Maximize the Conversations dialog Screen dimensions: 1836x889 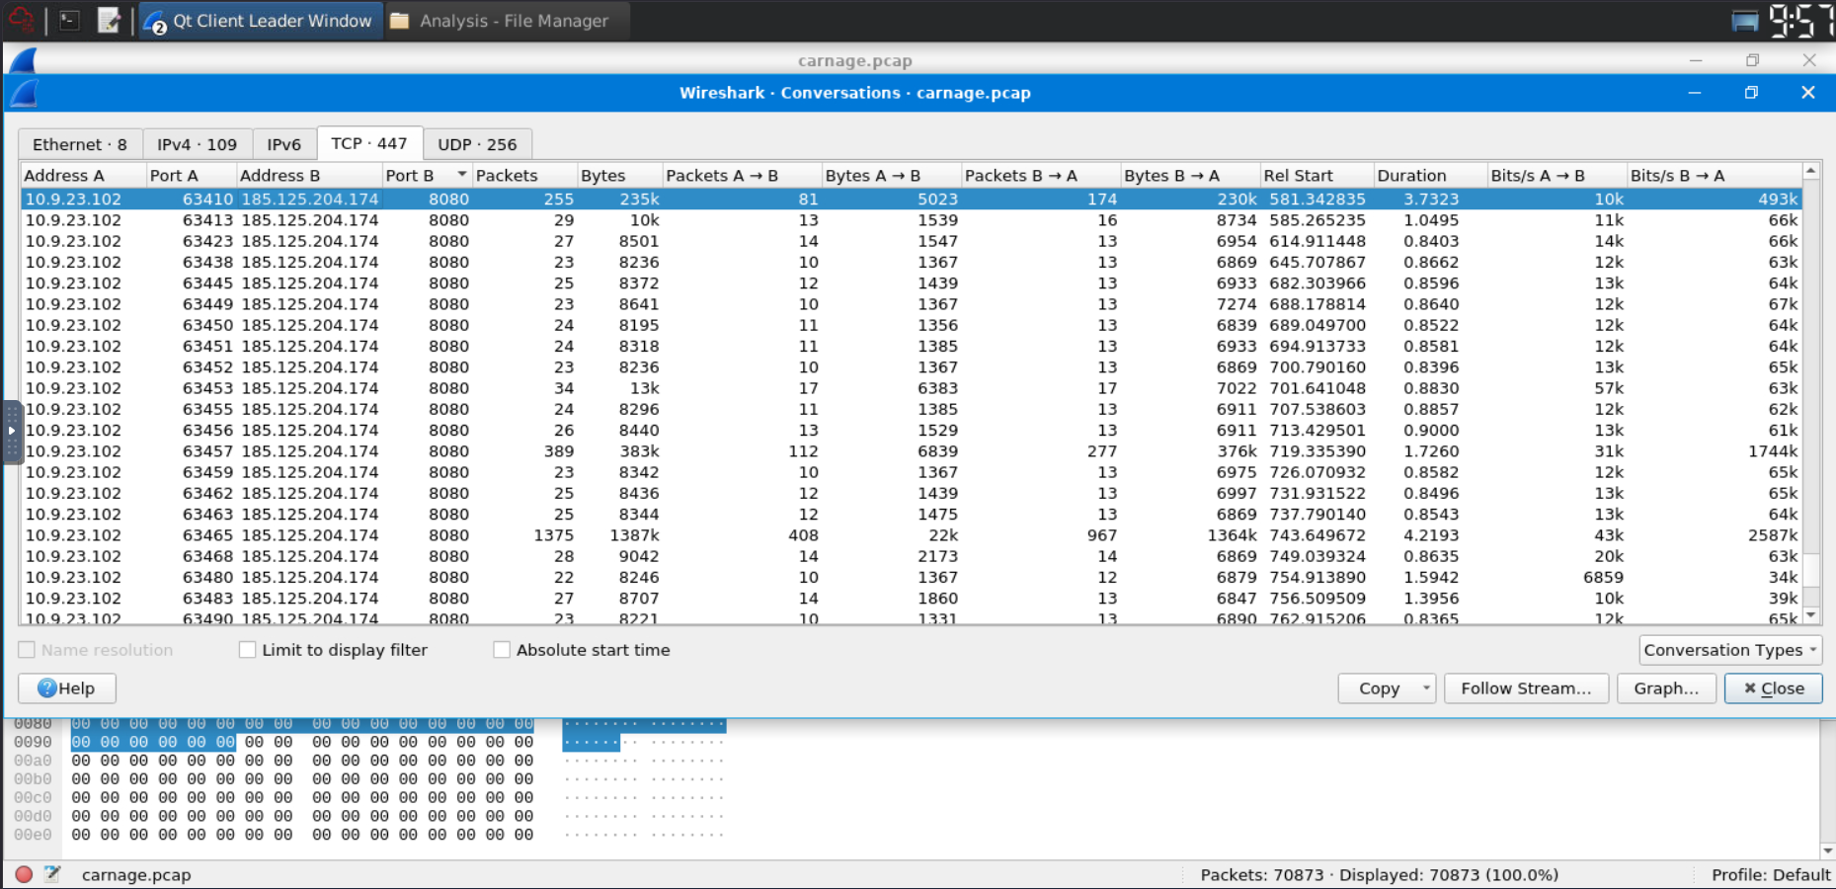point(1751,93)
